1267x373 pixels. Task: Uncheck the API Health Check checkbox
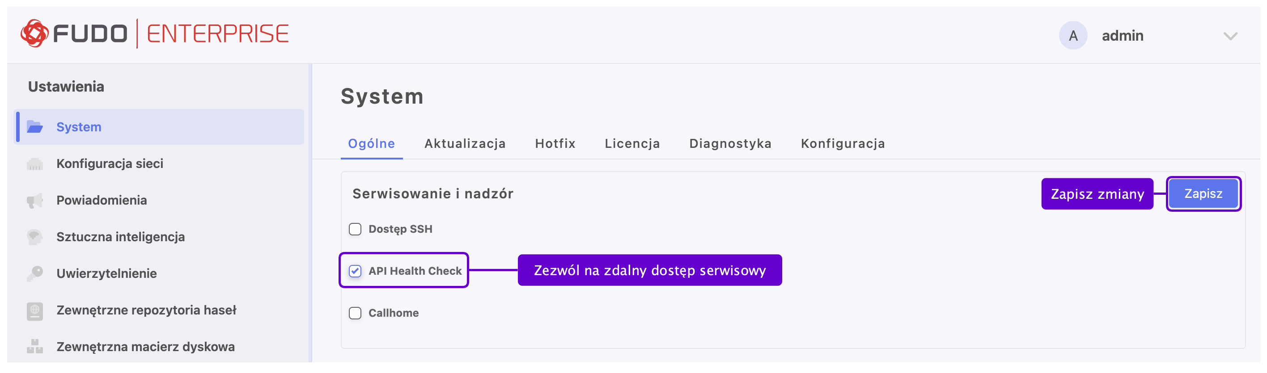pyautogui.click(x=355, y=271)
